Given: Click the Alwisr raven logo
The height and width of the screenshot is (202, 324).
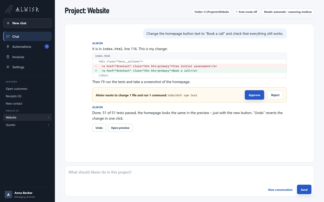Looking at the screenshot, I should click(x=9, y=9).
